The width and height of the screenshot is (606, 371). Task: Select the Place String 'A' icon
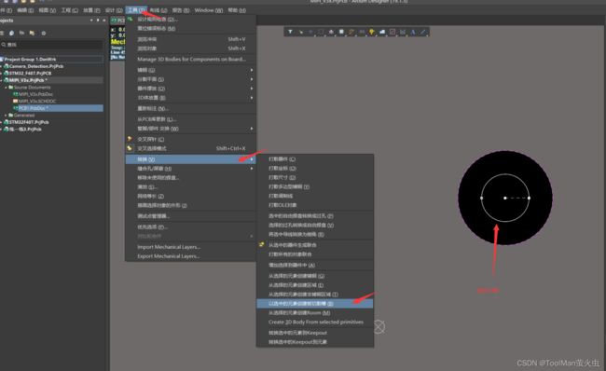point(413,32)
